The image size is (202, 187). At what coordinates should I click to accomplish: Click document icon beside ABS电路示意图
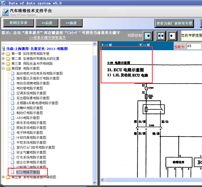(x=12, y=118)
